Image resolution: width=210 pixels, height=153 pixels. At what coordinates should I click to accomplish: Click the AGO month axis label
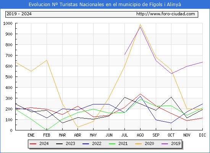tap(140, 135)
